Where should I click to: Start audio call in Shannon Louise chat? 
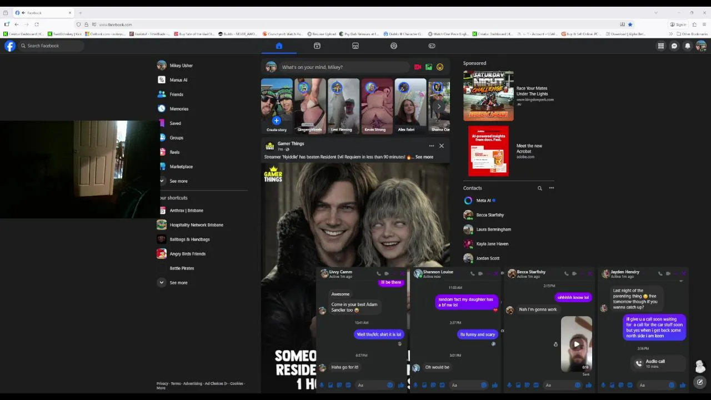point(473,273)
